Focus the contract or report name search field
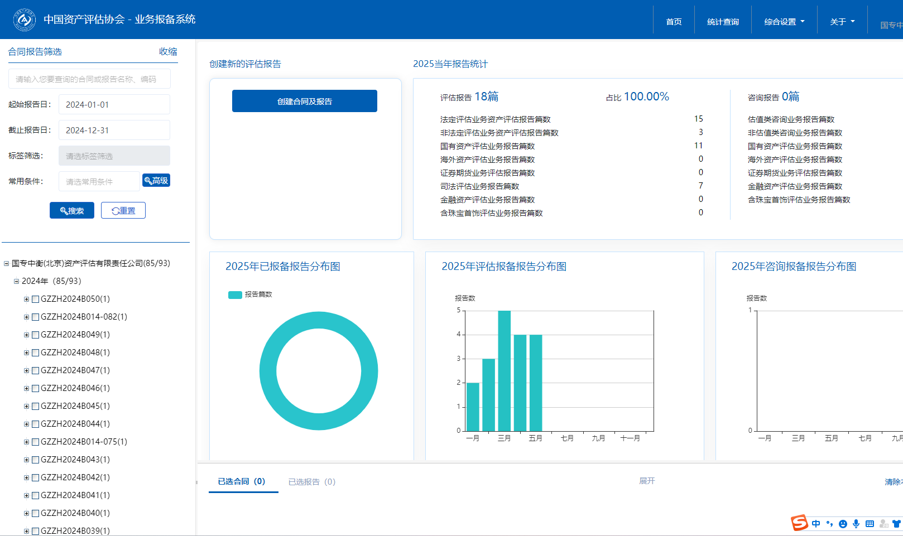The image size is (903, 536). point(89,79)
